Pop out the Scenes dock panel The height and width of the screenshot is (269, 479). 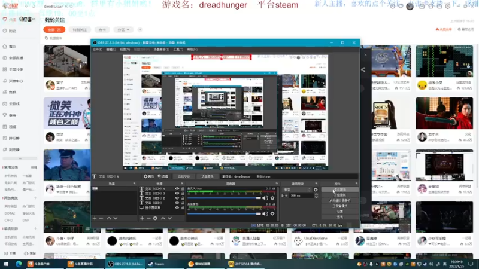click(x=134, y=184)
